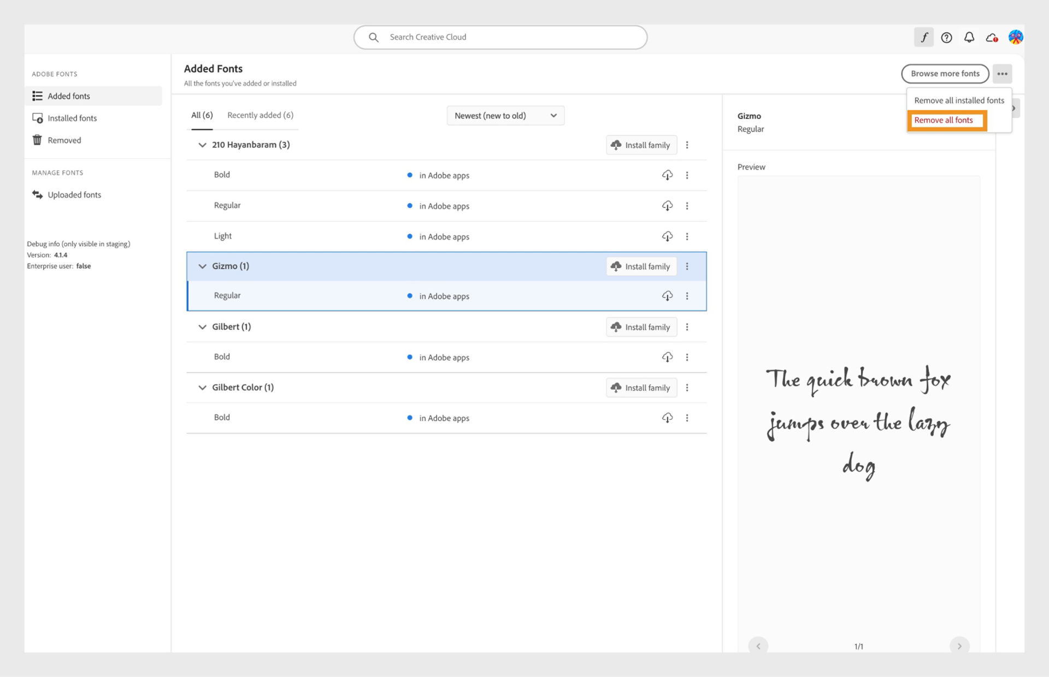Open the notifications bell icon

(x=969, y=37)
